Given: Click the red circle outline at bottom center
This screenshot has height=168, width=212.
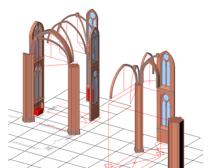Looking at the screenshot, I should 108,166.
